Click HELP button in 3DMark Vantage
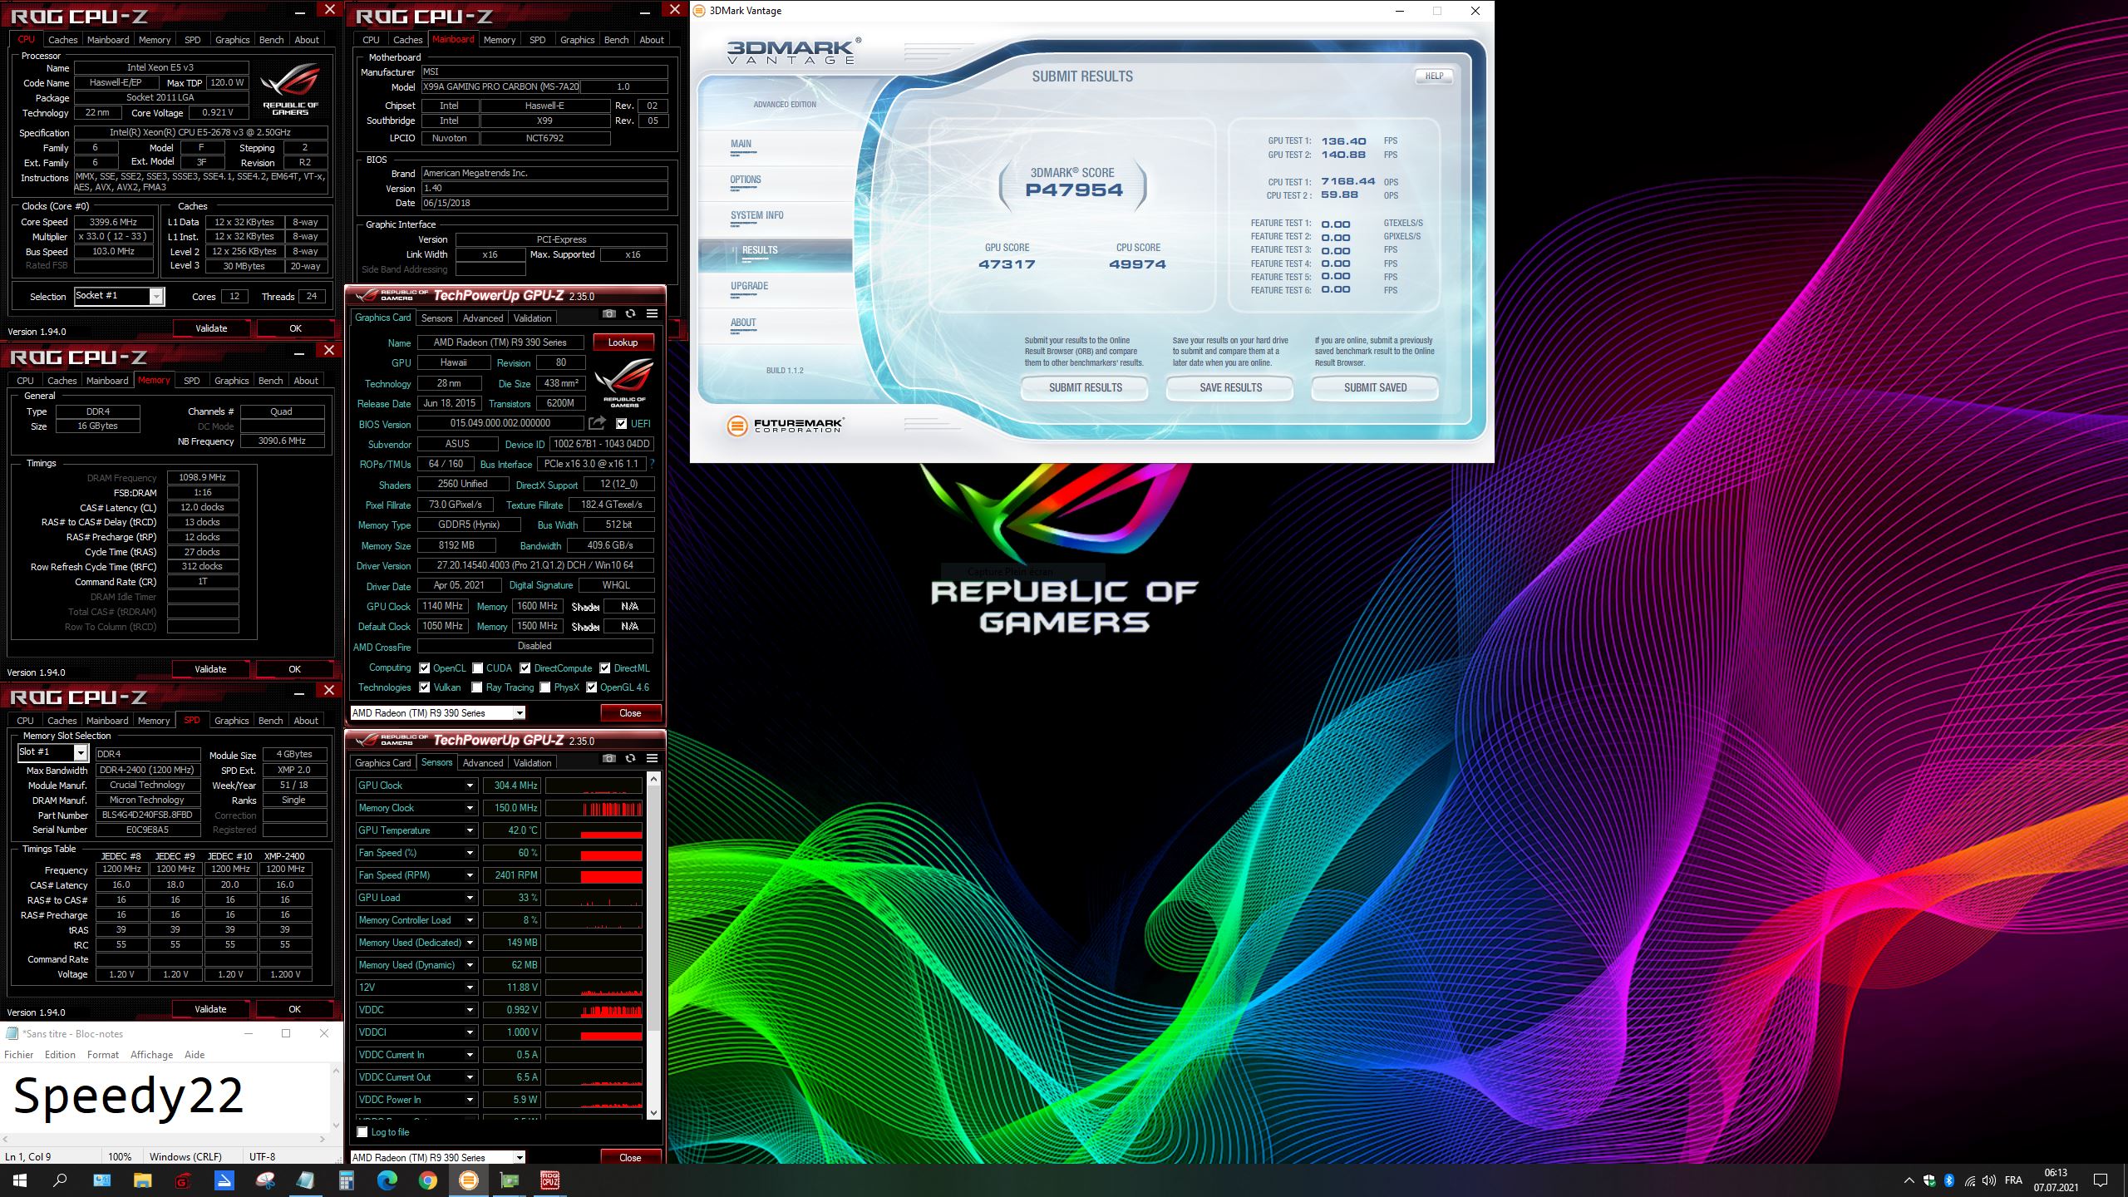2128x1197 pixels. (1434, 76)
